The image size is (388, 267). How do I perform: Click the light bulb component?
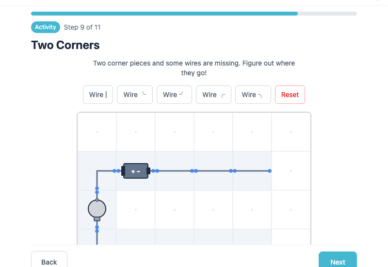(97, 209)
